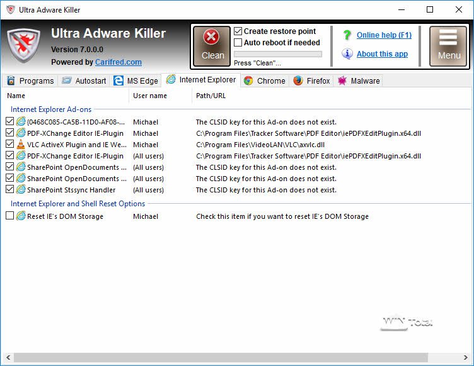Toggle Create restore point checkbox
This screenshot has width=474, height=366.
point(238,31)
